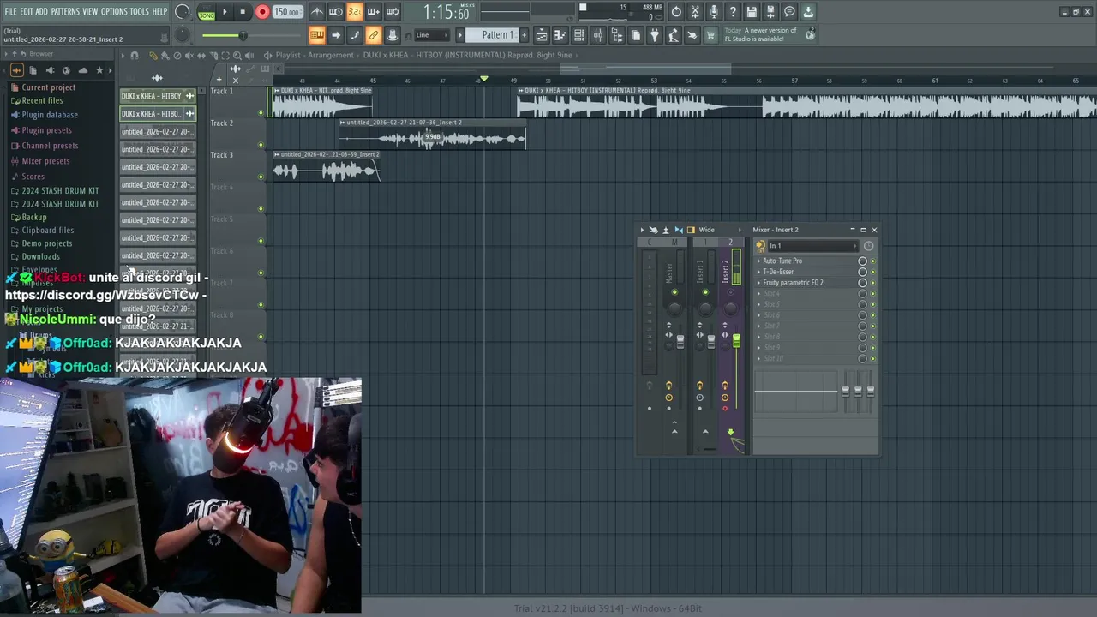
Task: Save the project with the floppy icon
Action: click(x=752, y=12)
